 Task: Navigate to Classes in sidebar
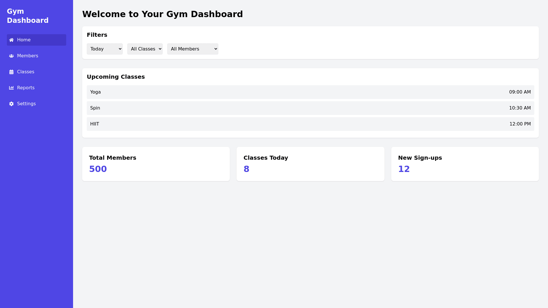tap(26, 72)
